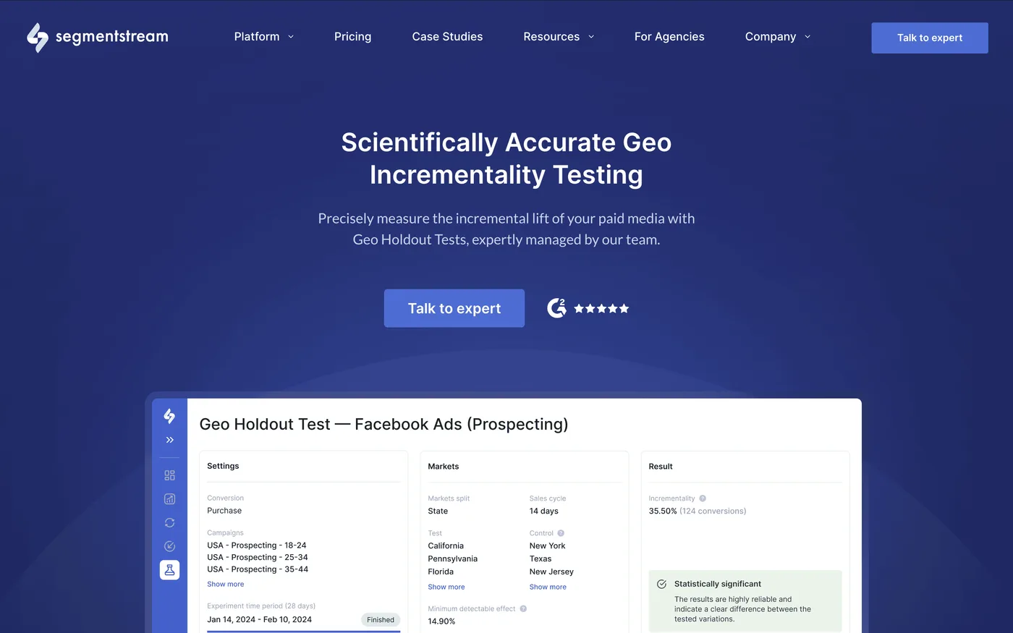This screenshot has height=633, width=1013.
Task: Click the five-star rating next to G2
Action: click(601, 307)
